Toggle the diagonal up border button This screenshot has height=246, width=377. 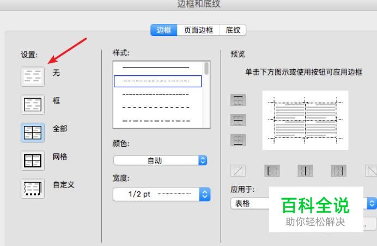(x=238, y=171)
